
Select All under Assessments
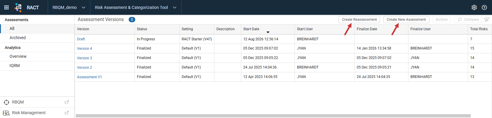tap(37, 28)
